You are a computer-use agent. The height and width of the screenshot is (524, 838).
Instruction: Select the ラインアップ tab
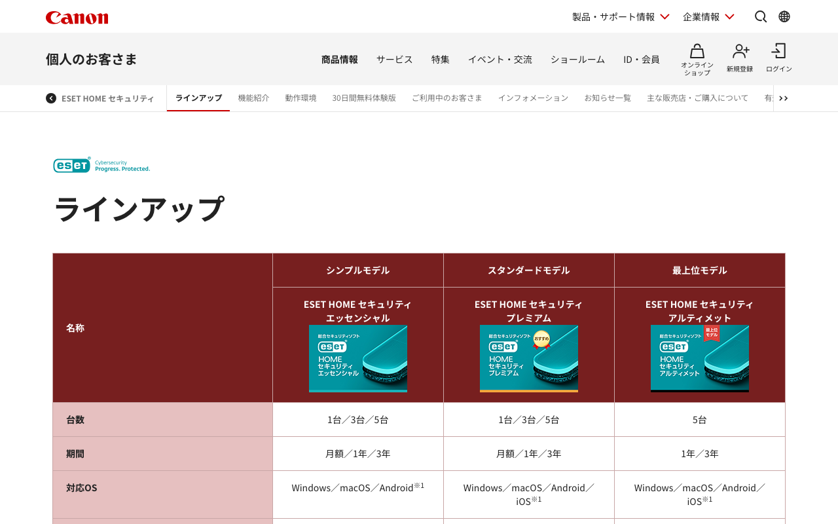click(198, 98)
